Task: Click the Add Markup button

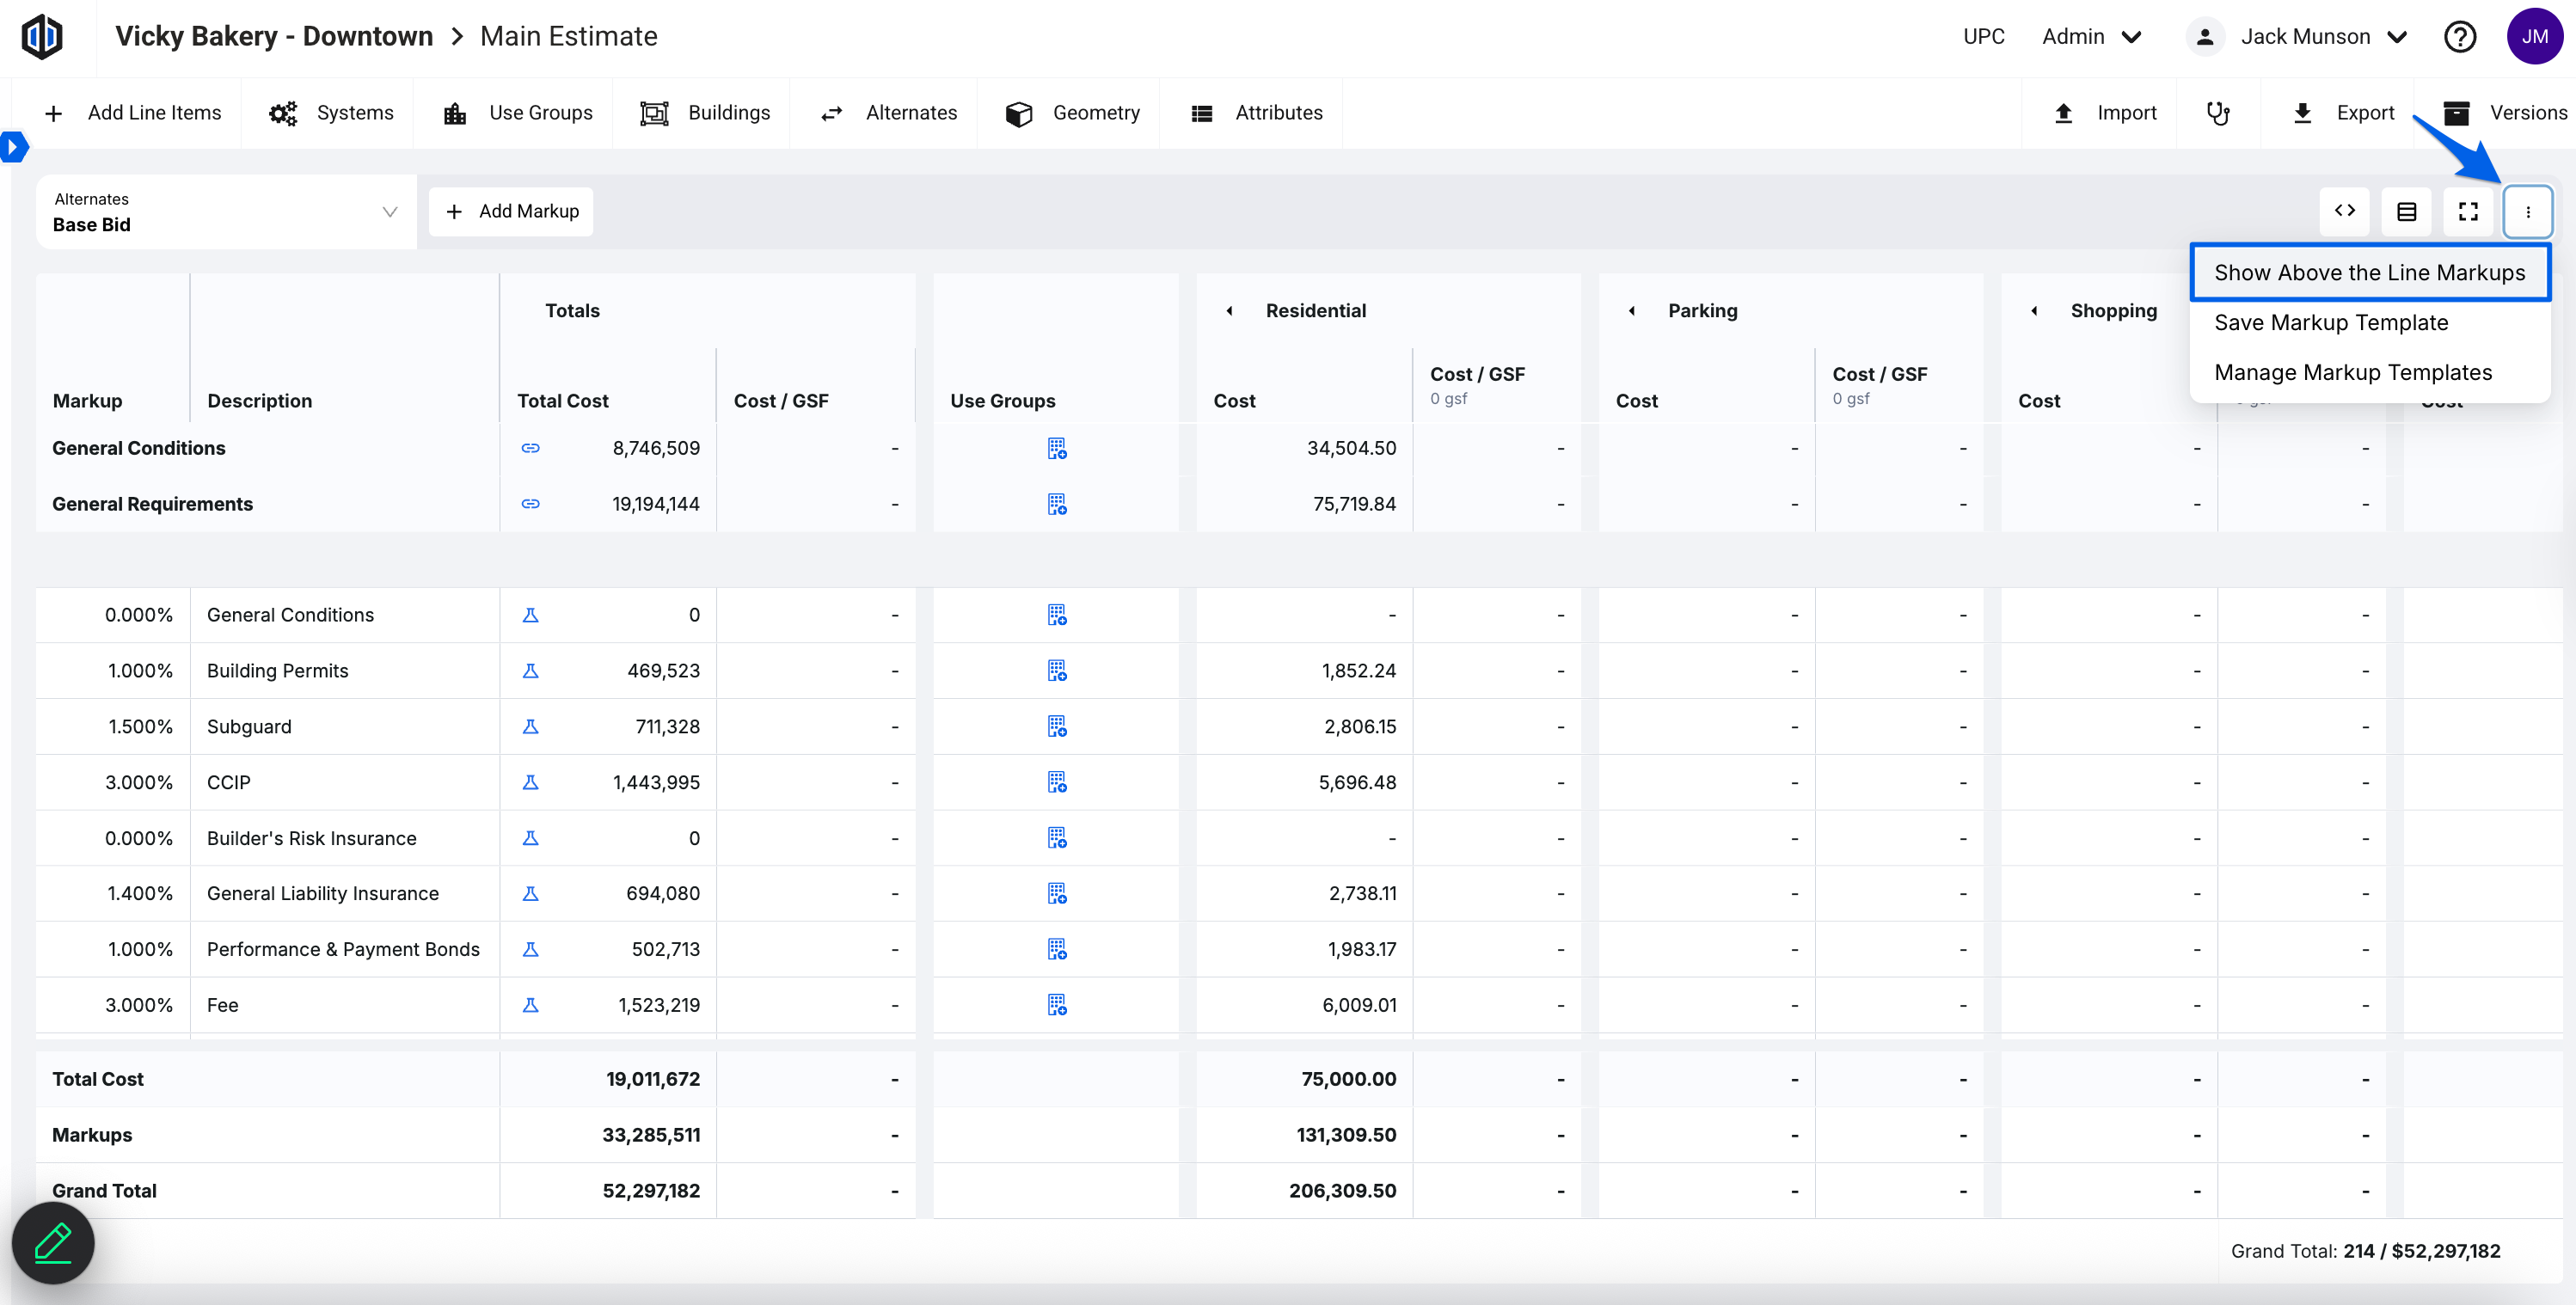Action: (x=511, y=211)
